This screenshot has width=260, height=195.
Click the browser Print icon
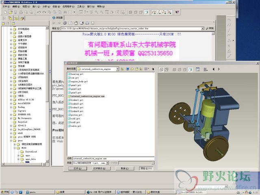click(x=87, y=23)
